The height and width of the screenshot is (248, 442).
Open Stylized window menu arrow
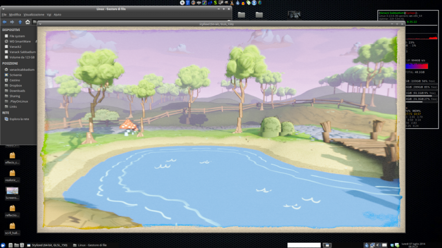coord(40,24)
